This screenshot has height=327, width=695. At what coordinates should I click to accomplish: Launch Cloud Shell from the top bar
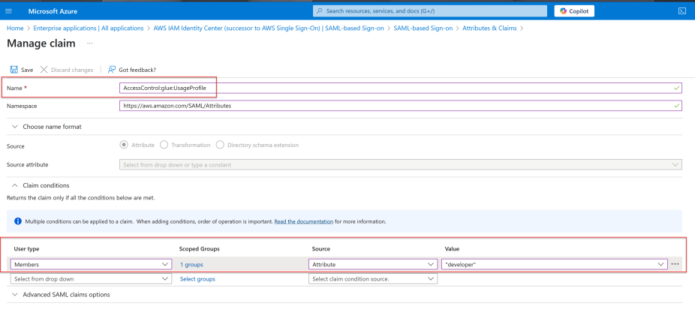click(682, 11)
